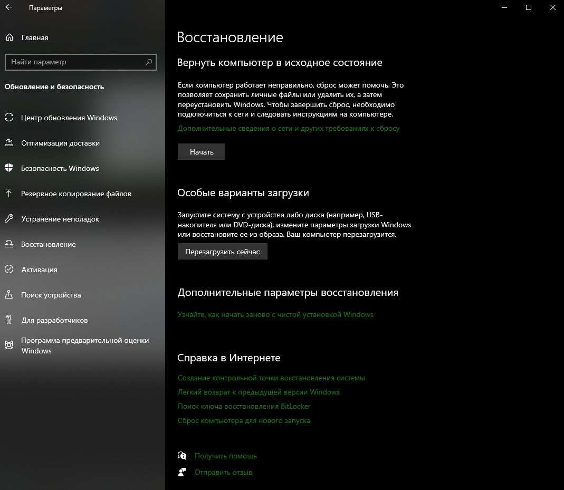Click the home icon beside Главная

[x=9, y=37]
